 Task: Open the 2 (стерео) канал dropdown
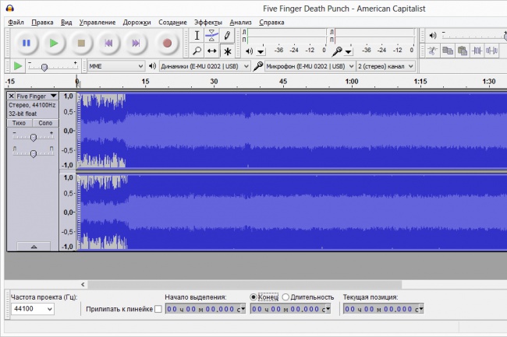(x=385, y=66)
